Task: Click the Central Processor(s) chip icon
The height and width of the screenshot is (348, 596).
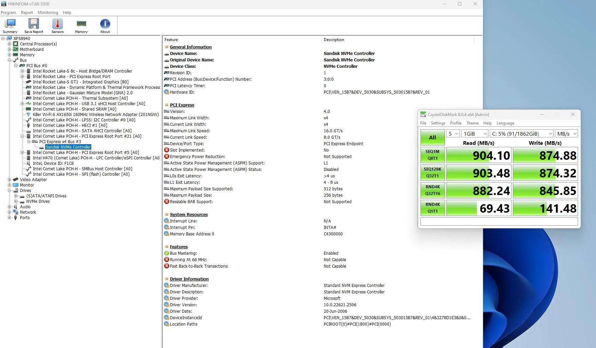Action: point(16,44)
